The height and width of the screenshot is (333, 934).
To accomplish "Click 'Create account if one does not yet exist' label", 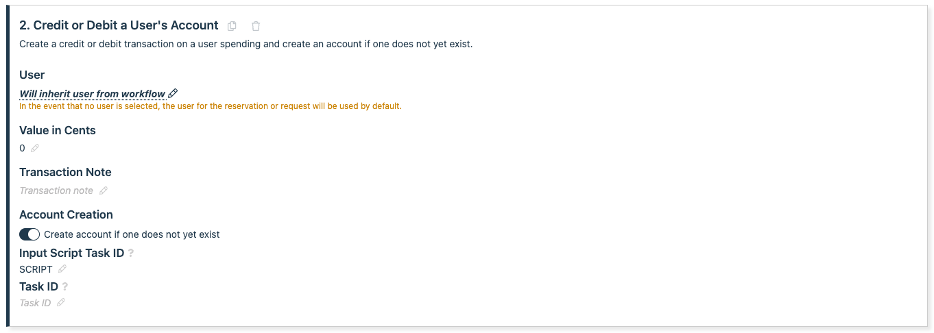I will (132, 234).
